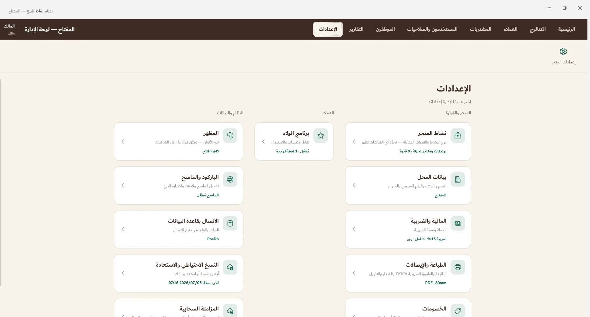Click the الماسح مُفعّل status text

(207, 195)
